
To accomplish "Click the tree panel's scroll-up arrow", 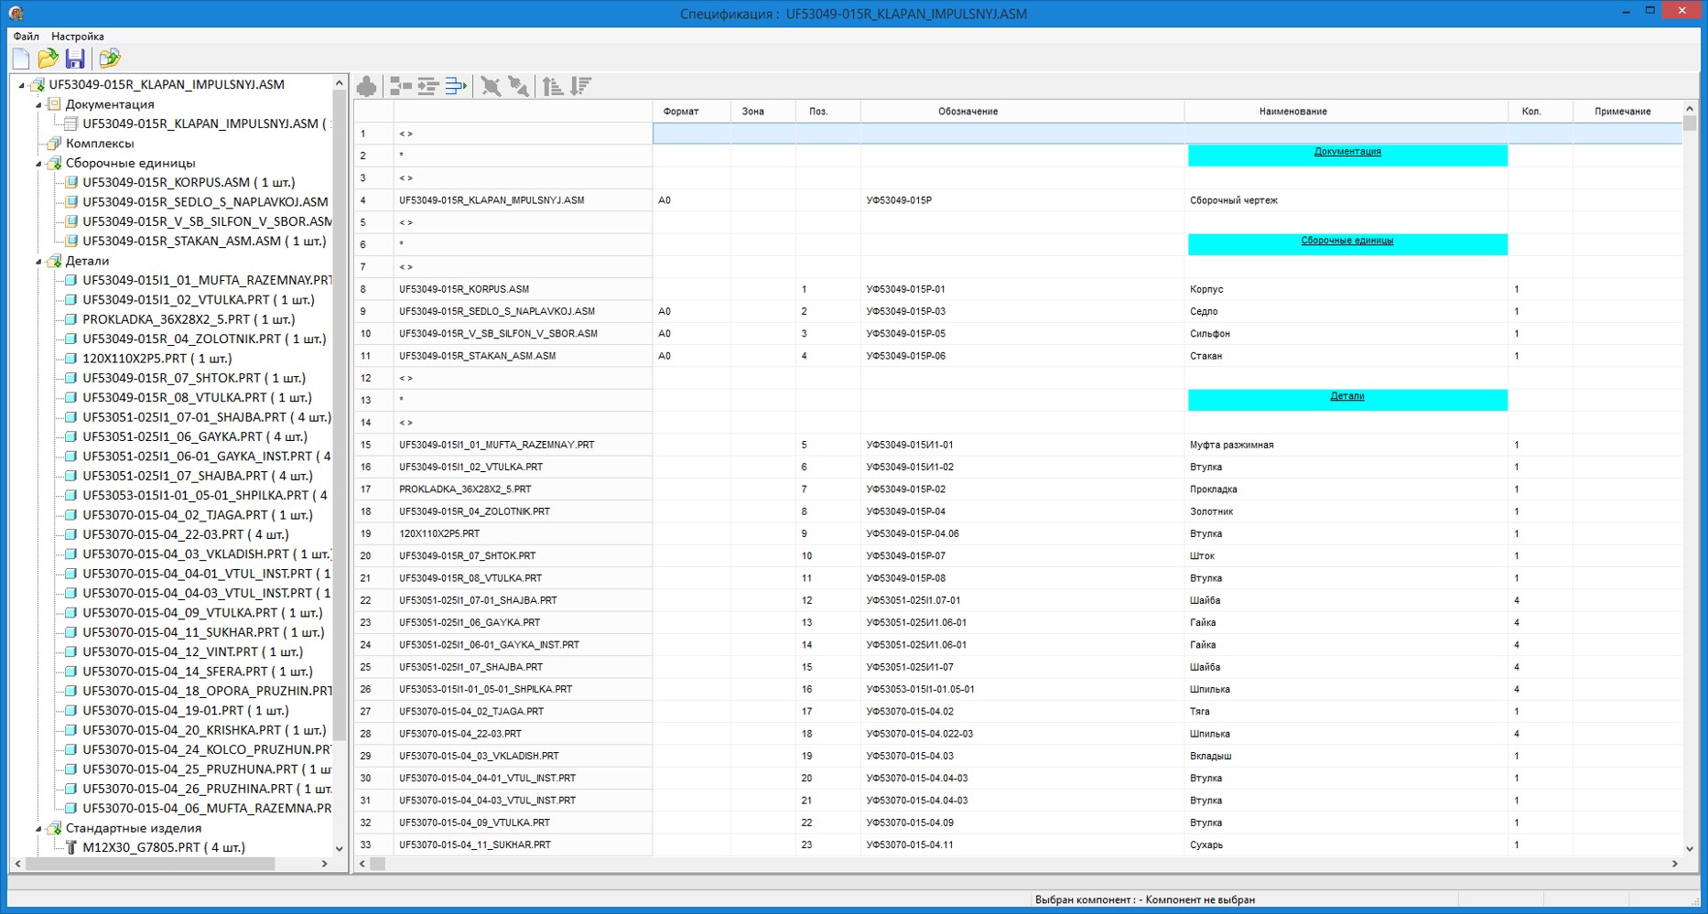I will pyautogui.click(x=339, y=83).
